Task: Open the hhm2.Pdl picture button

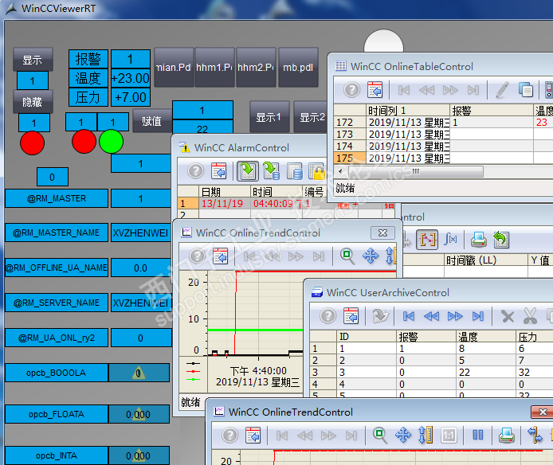Action: [x=256, y=68]
